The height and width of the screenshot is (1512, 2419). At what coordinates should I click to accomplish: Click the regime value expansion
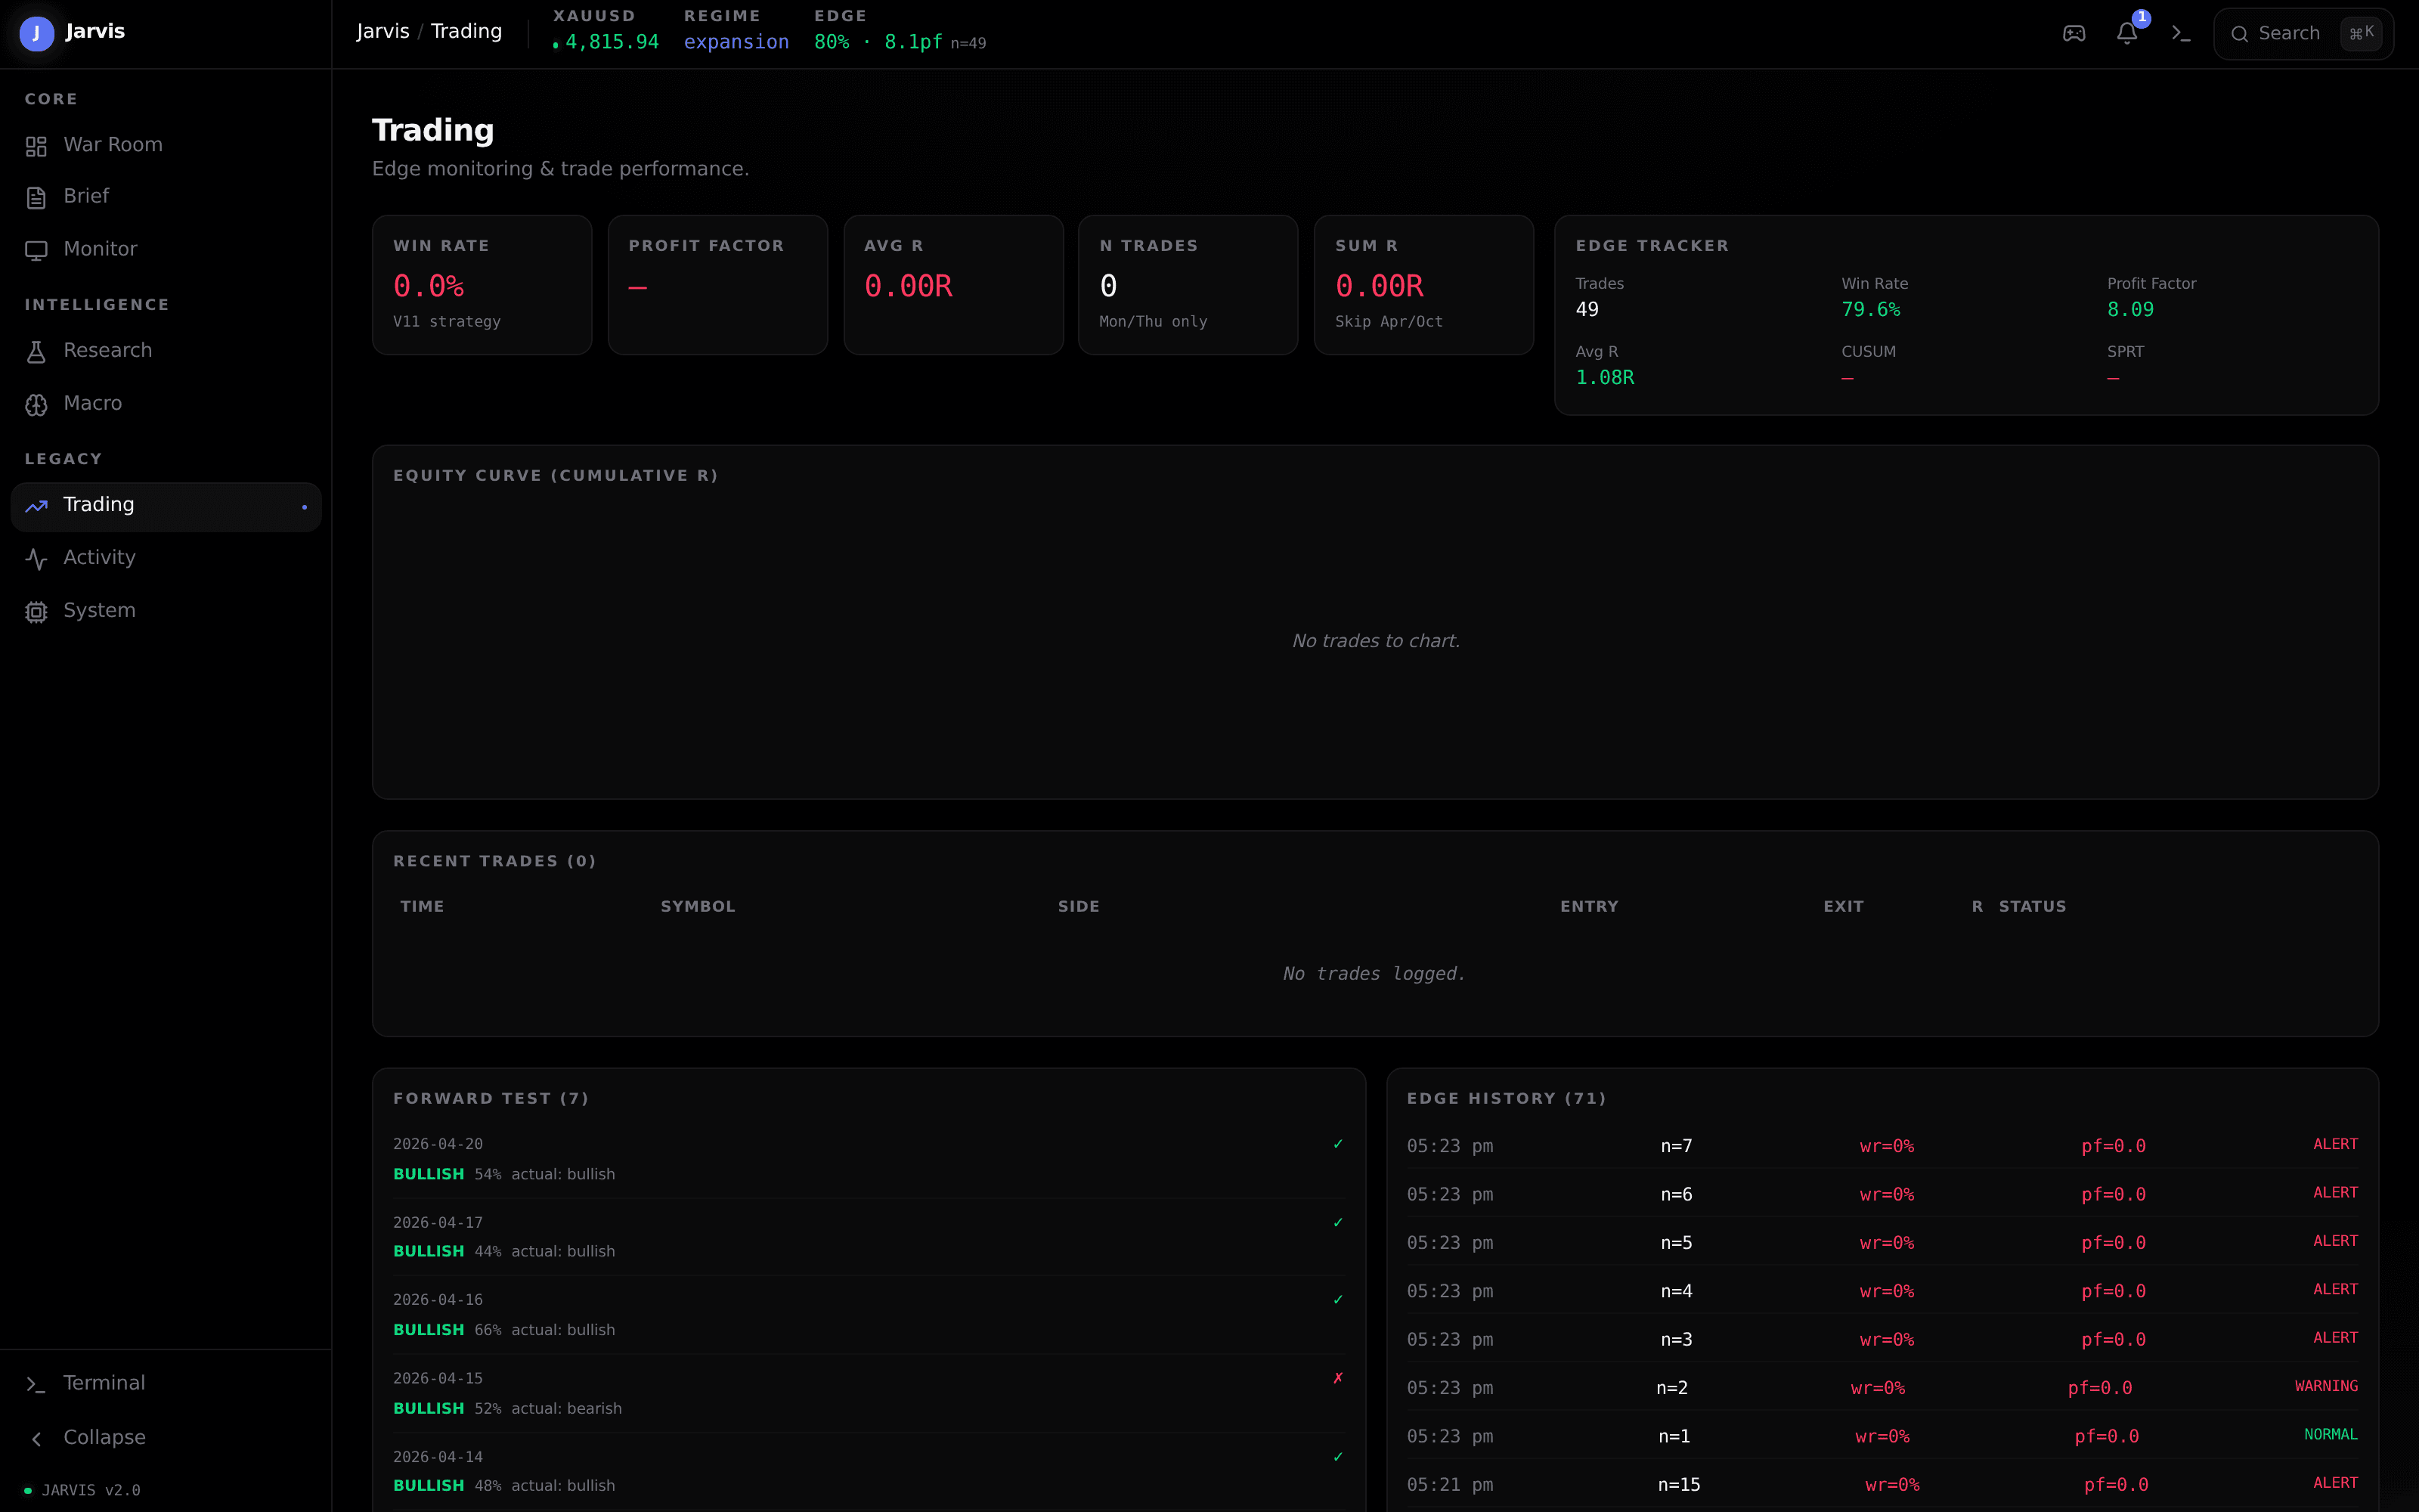pos(737,42)
